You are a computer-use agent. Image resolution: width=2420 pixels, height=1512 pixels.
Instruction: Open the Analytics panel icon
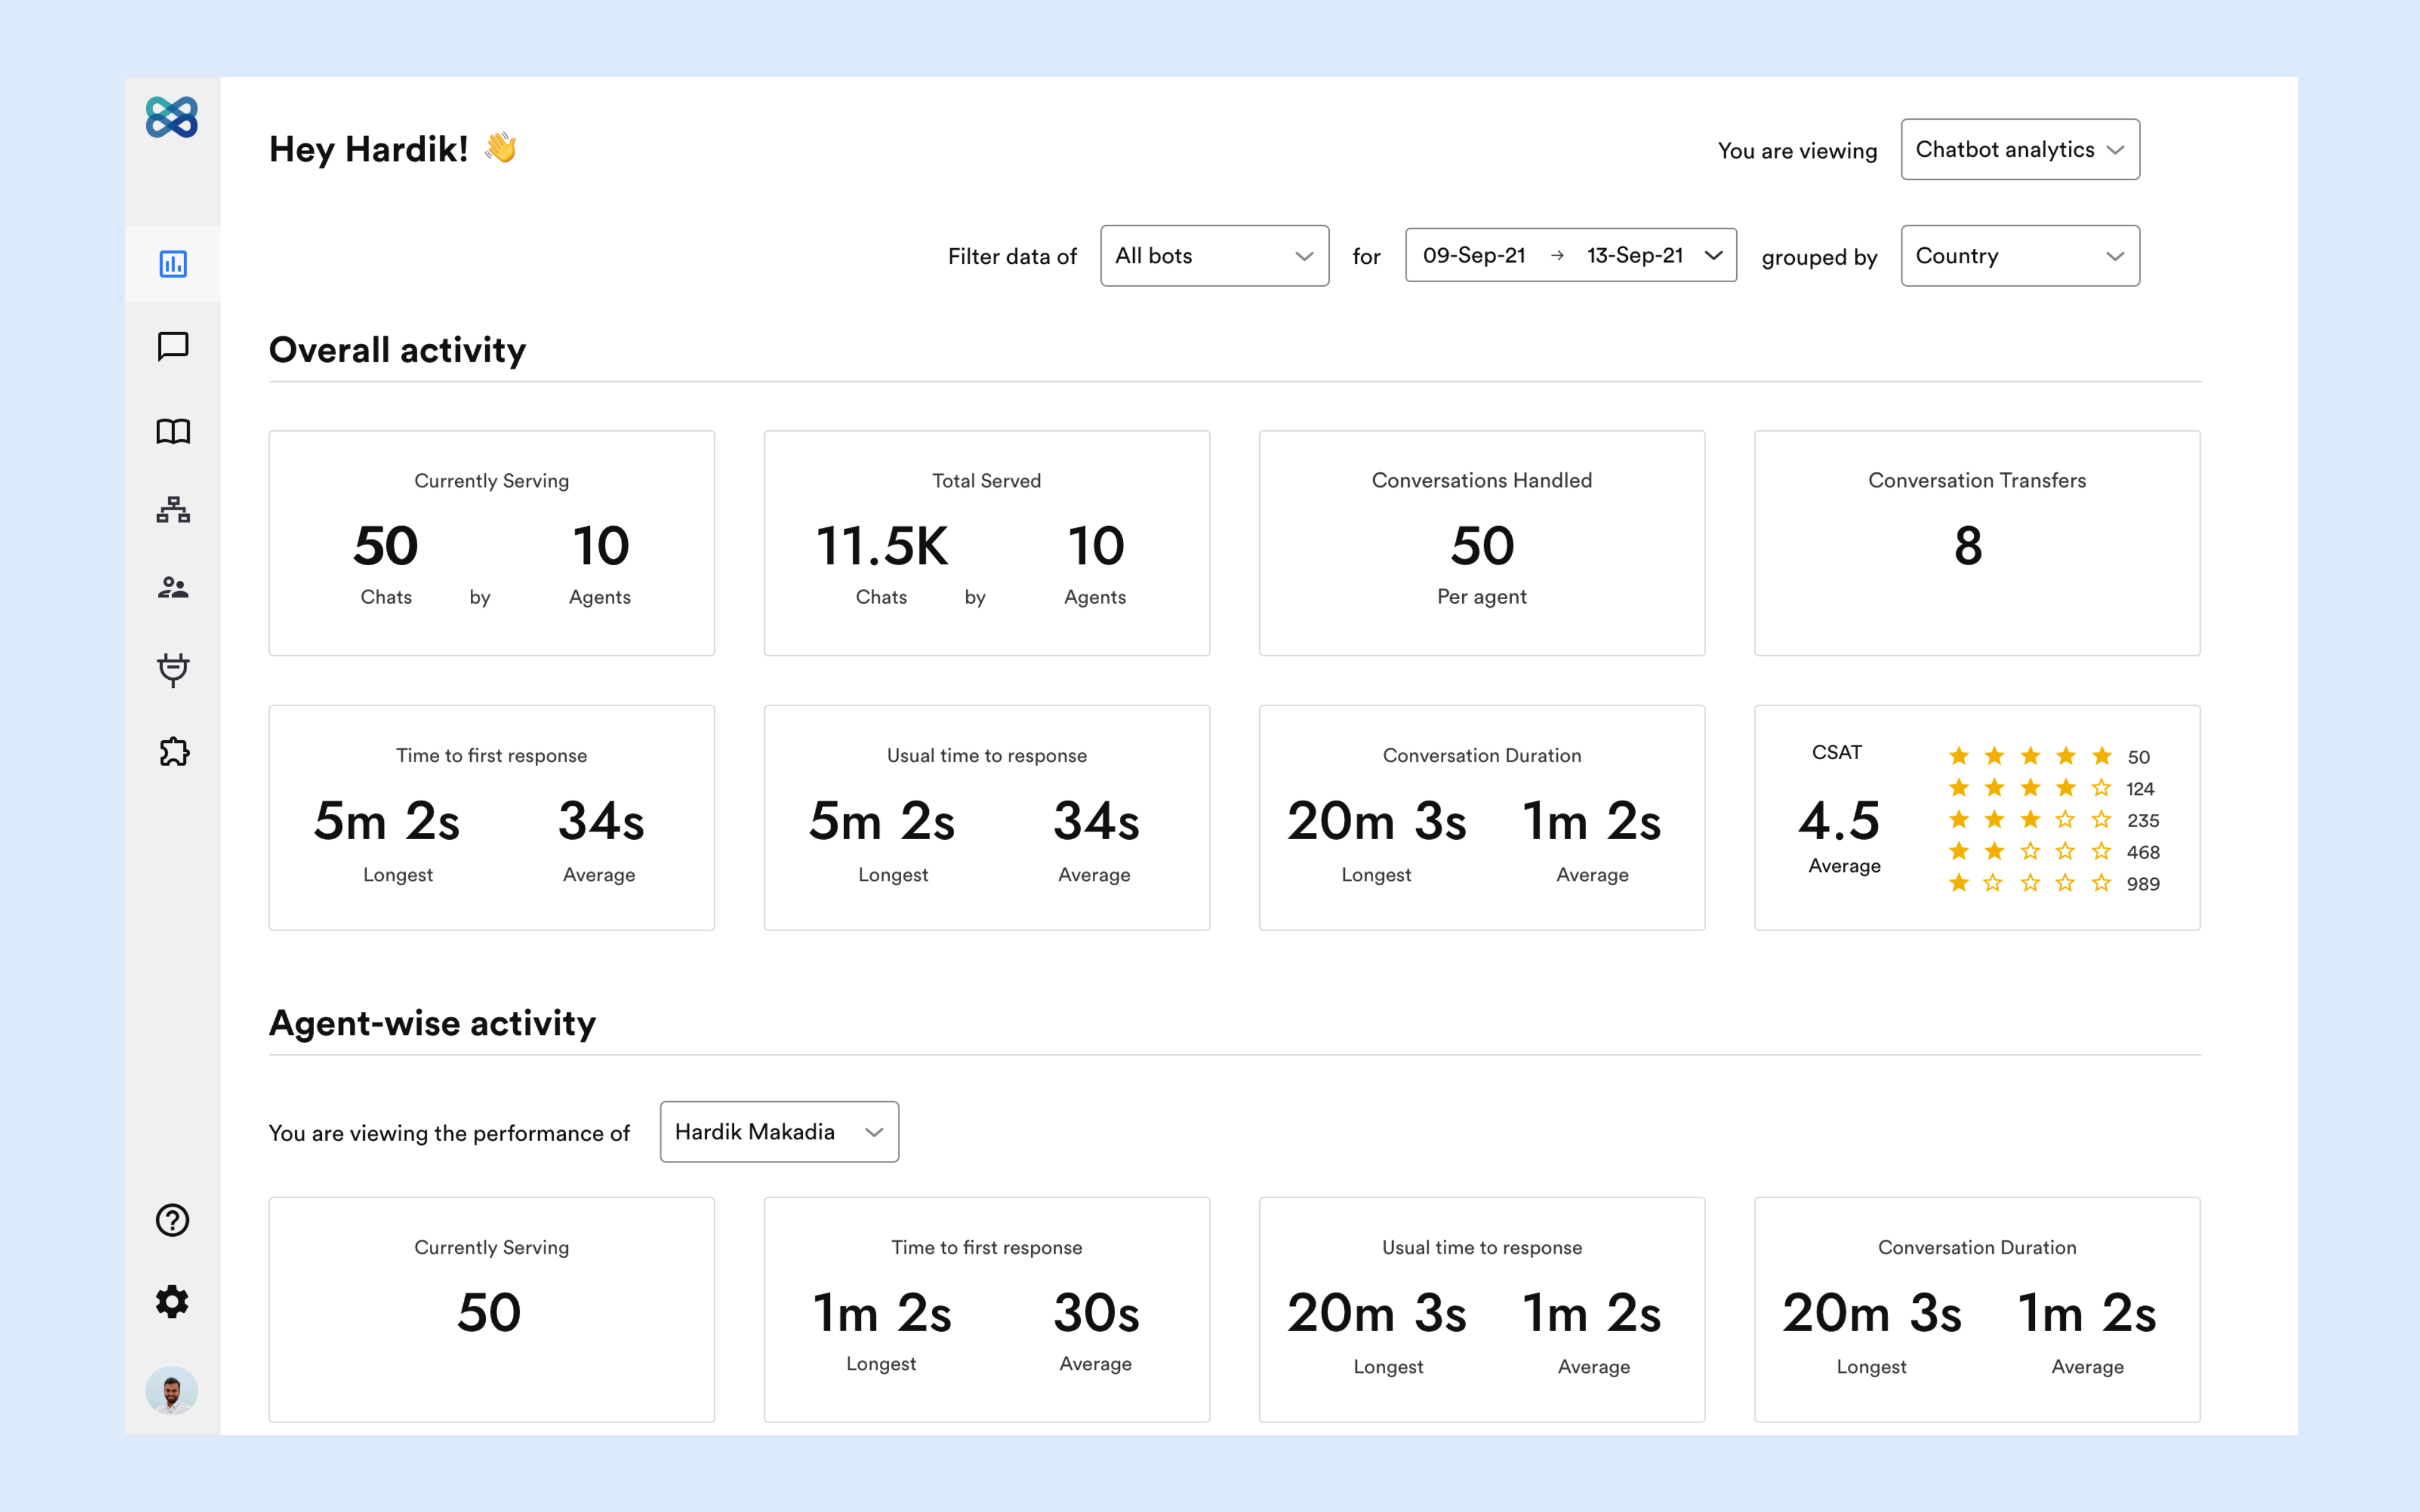[172, 264]
